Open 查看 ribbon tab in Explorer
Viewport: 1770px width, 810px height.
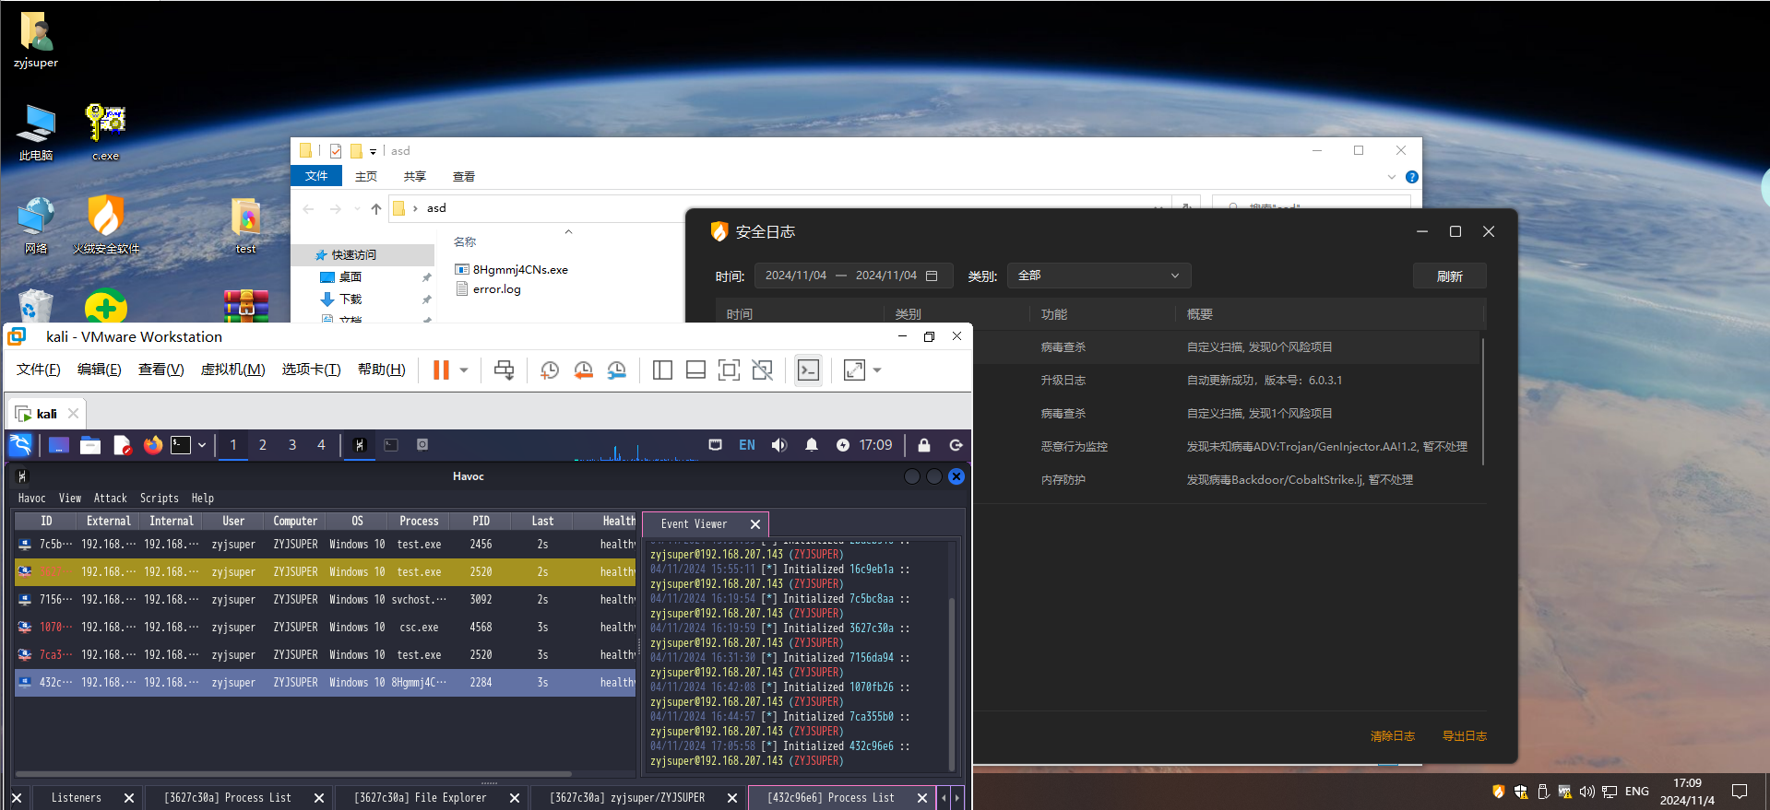click(464, 177)
